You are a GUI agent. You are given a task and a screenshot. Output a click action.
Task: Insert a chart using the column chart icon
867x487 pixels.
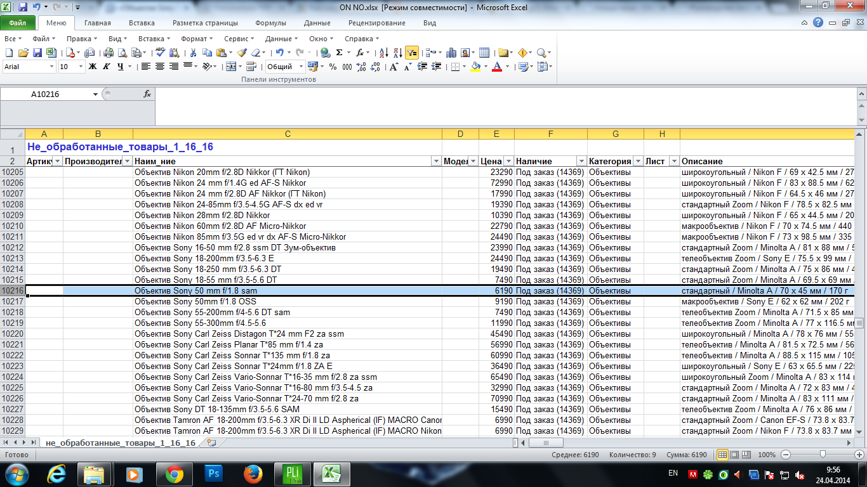451,53
